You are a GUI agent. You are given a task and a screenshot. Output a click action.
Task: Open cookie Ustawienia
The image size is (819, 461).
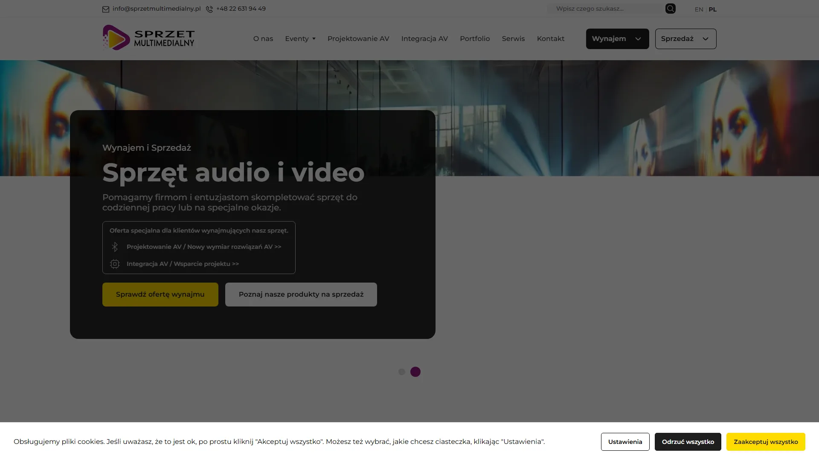pos(625,442)
